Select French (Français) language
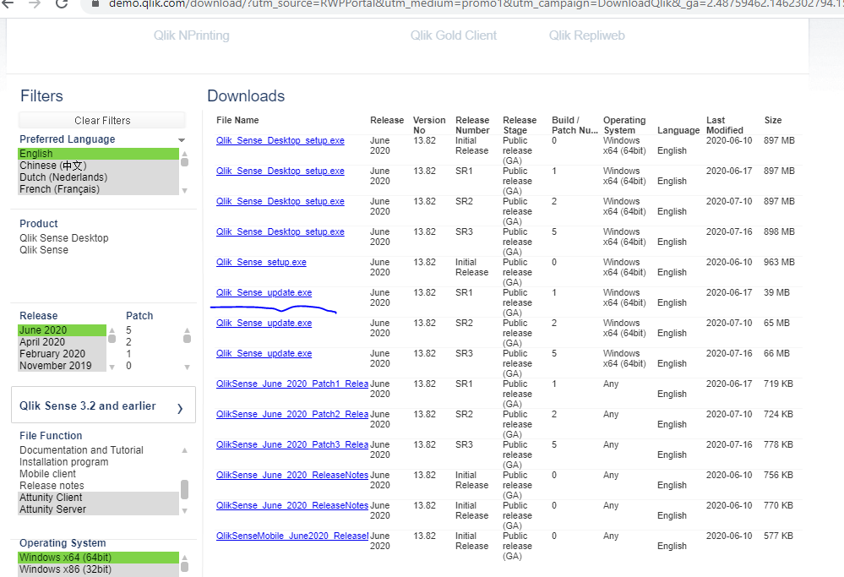Viewport: 844px width, 577px height. 99,189
